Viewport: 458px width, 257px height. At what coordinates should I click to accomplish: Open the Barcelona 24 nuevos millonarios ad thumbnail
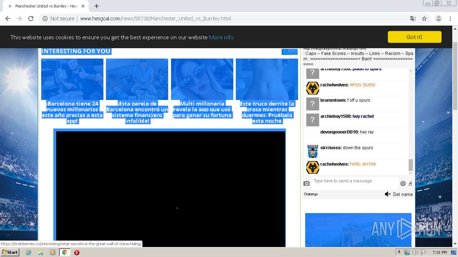72,79
